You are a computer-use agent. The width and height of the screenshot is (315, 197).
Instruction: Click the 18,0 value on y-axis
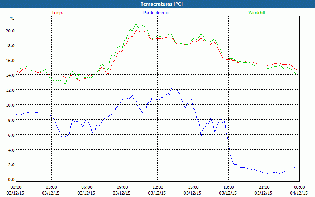click(10, 45)
